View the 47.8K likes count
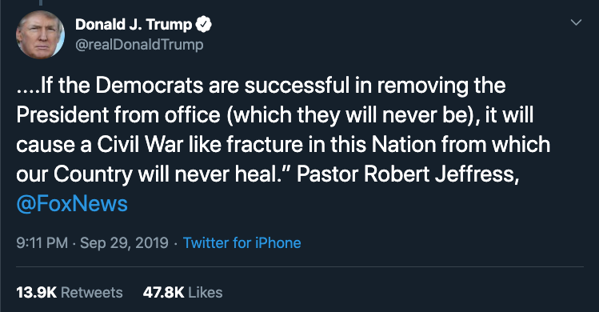The width and height of the screenshot is (599, 312). click(163, 293)
